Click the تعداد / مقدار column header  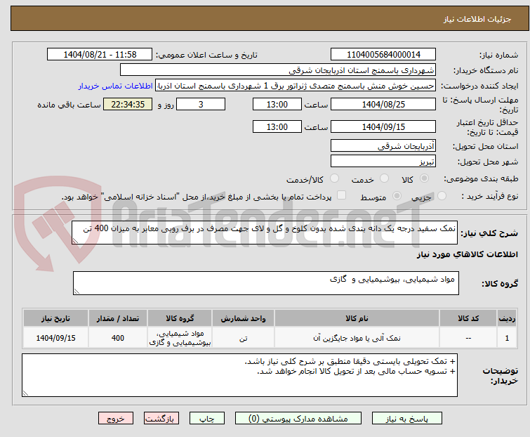(x=118, y=318)
